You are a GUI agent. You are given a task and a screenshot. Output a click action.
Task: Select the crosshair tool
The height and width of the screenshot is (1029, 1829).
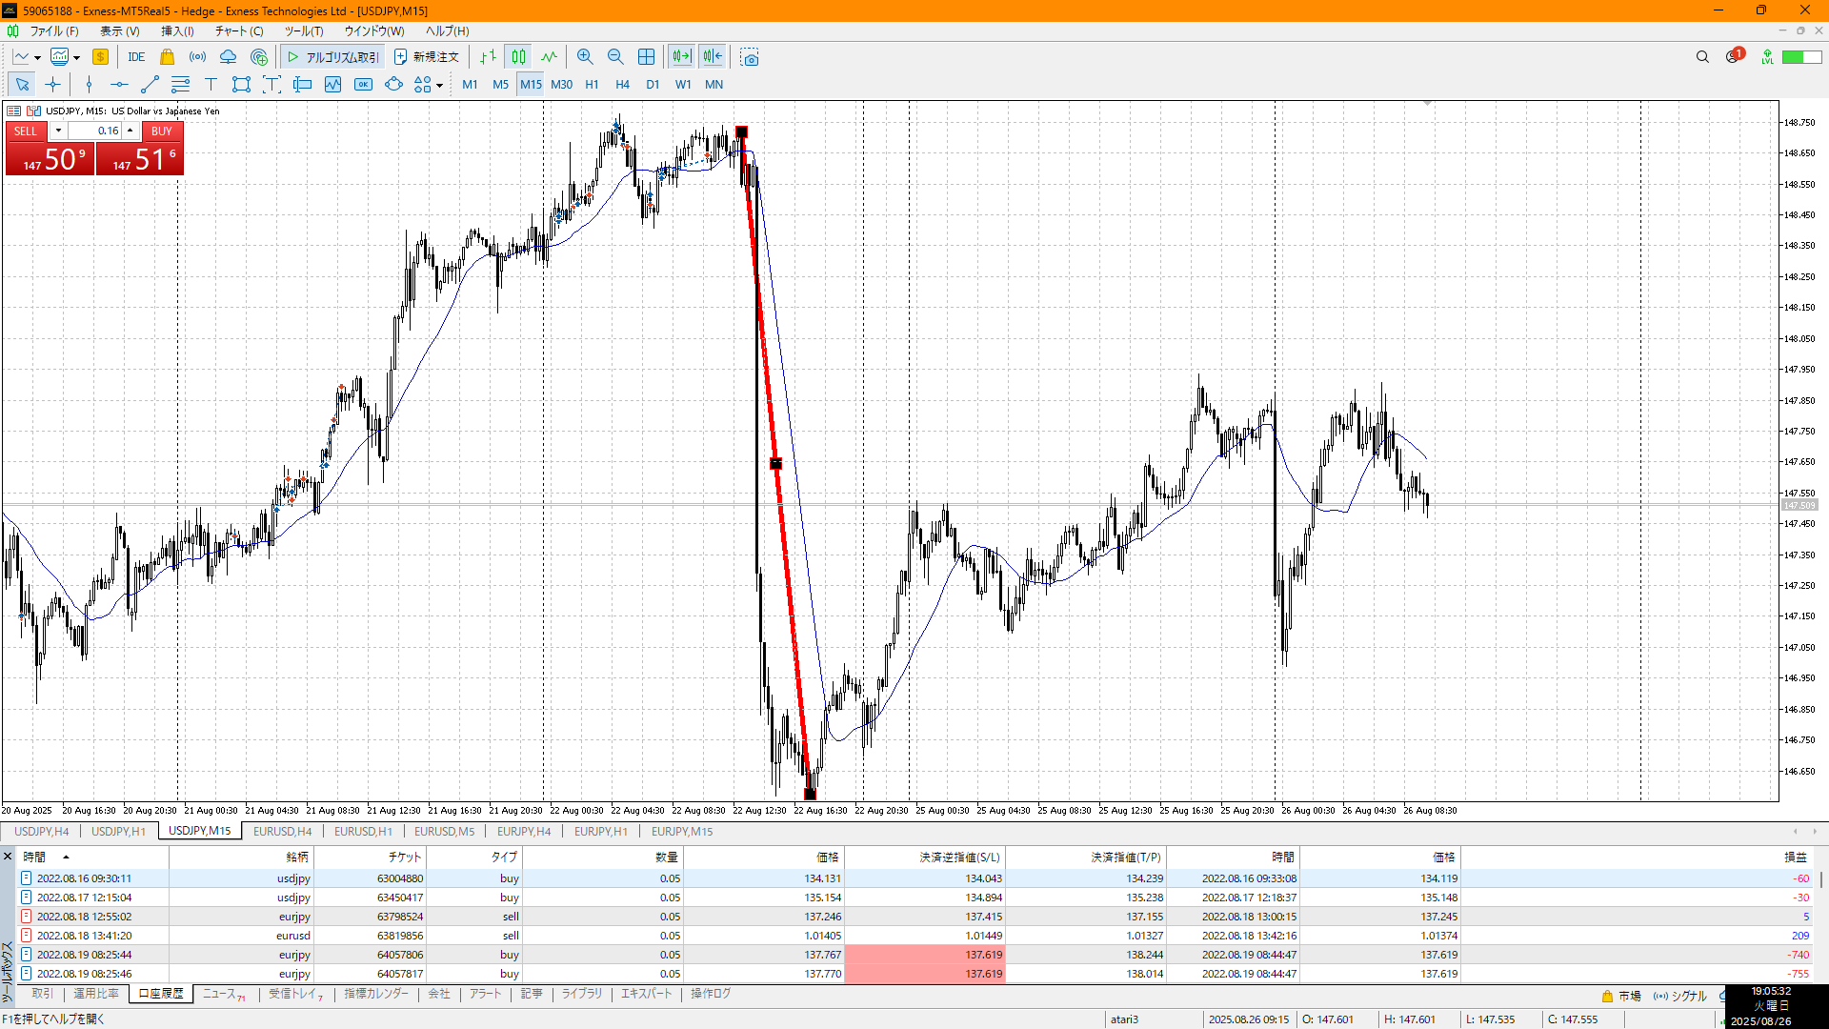pos(52,85)
